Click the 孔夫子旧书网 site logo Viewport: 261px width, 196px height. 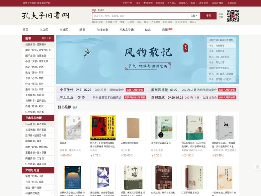point(45,16)
